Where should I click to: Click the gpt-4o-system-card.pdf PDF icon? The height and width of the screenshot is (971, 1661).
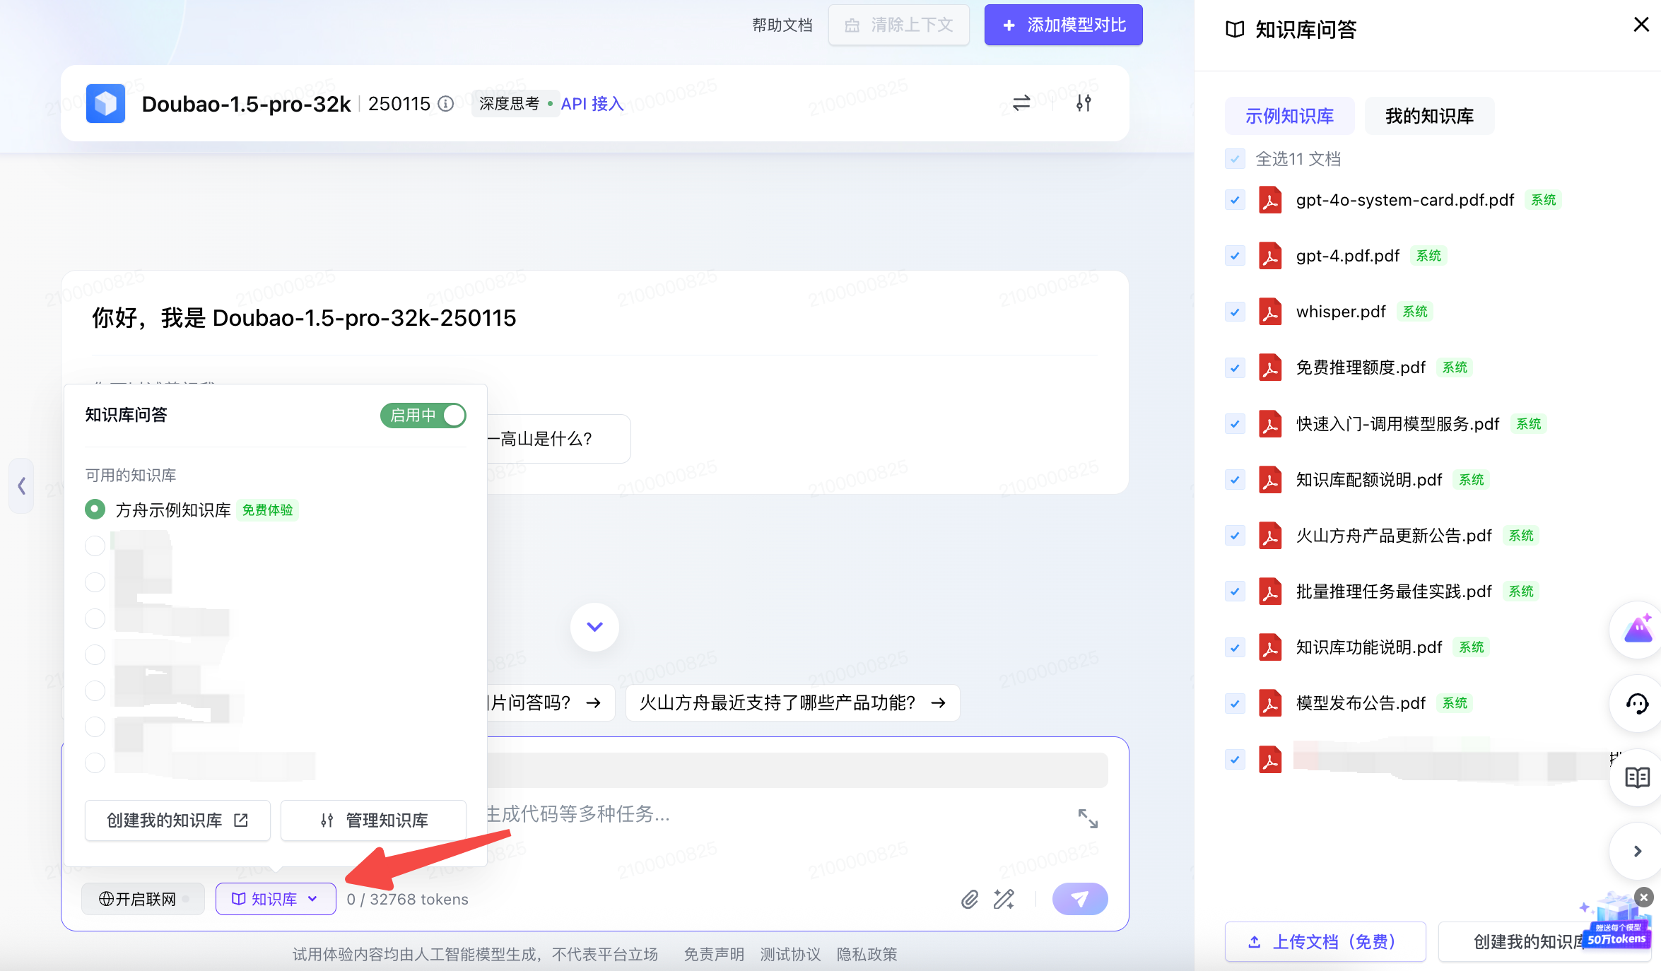[x=1270, y=200]
